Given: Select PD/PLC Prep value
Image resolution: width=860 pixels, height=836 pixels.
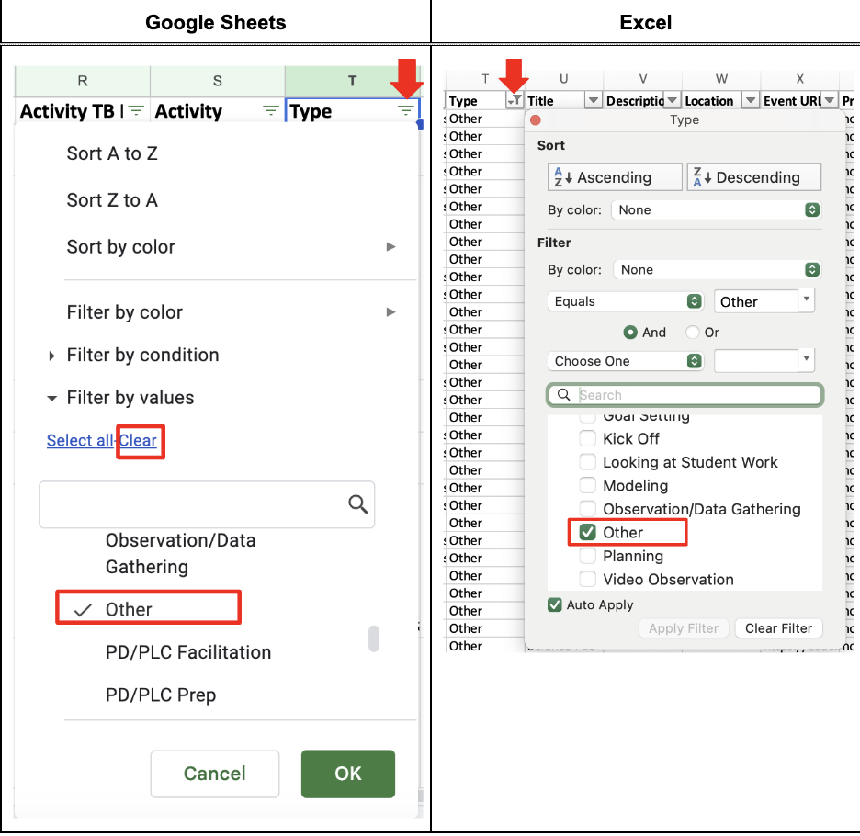Looking at the screenshot, I should pyautogui.click(x=161, y=695).
